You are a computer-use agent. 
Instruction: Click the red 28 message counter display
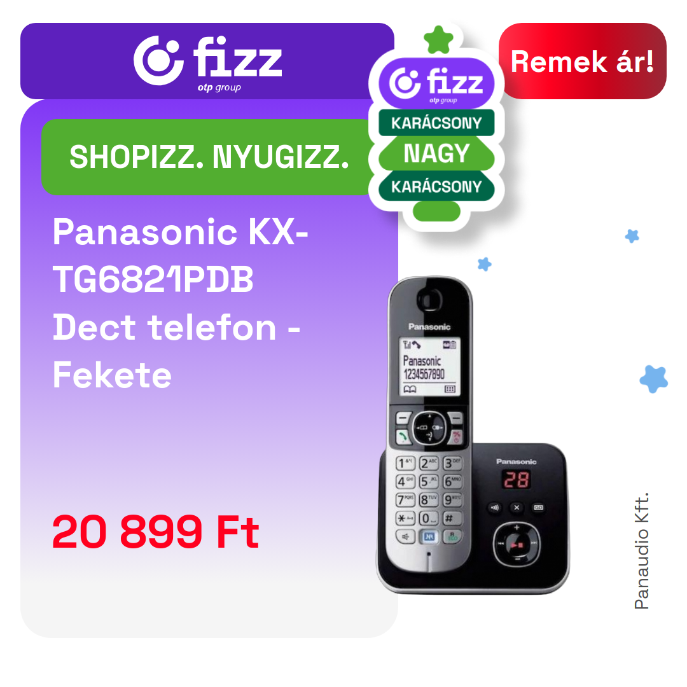click(x=516, y=480)
